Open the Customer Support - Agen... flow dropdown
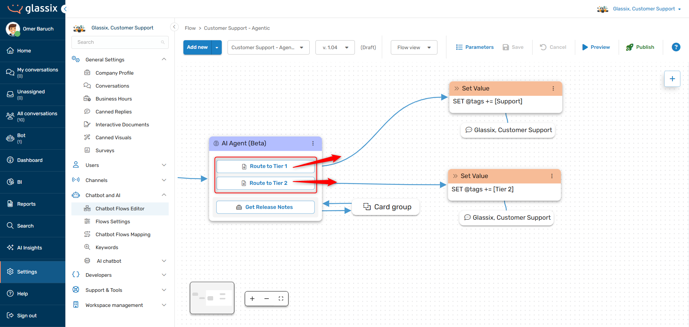The height and width of the screenshot is (327, 689). pos(268,47)
